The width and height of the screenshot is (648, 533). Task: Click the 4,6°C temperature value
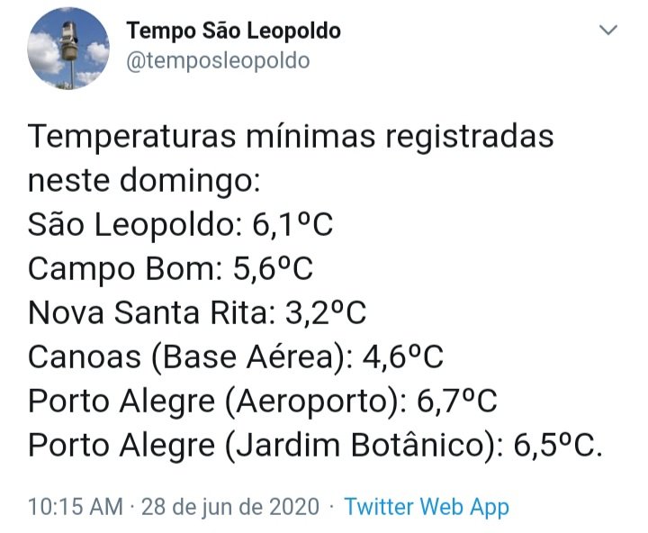(403, 357)
